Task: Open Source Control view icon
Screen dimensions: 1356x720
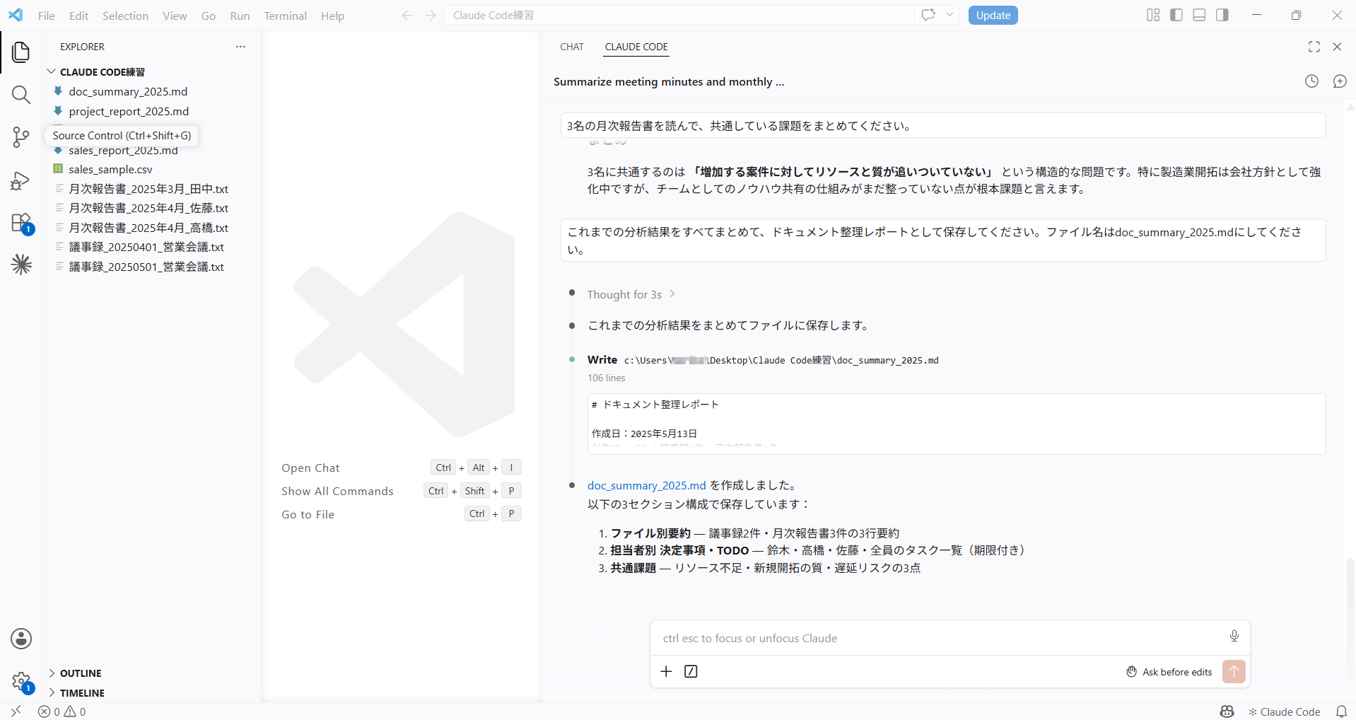Action: (21, 137)
